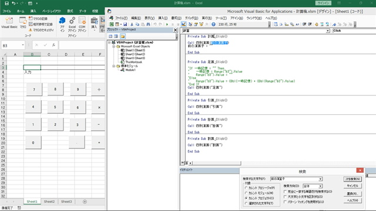Open VBA help question mark icon

pos(213,24)
